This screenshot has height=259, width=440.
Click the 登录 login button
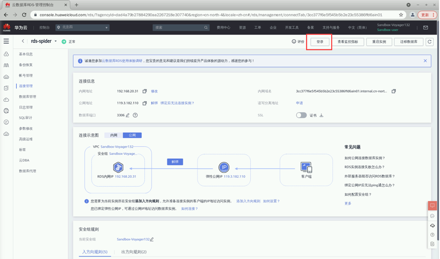(x=320, y=42)
